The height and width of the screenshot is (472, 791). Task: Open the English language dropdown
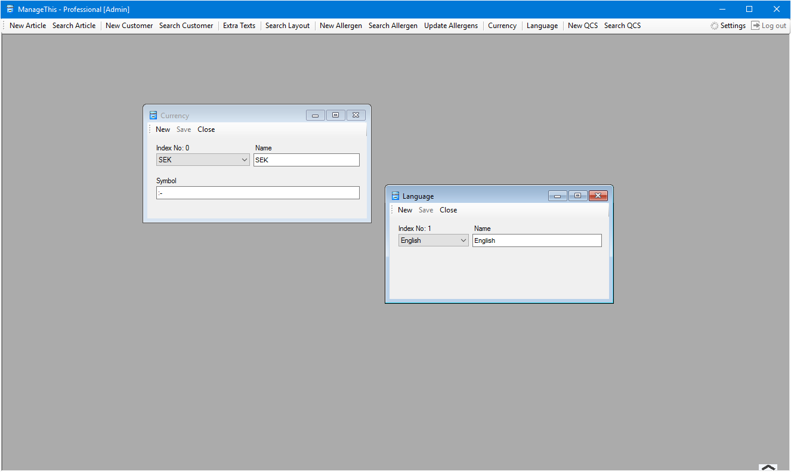[x=464, y=240]
